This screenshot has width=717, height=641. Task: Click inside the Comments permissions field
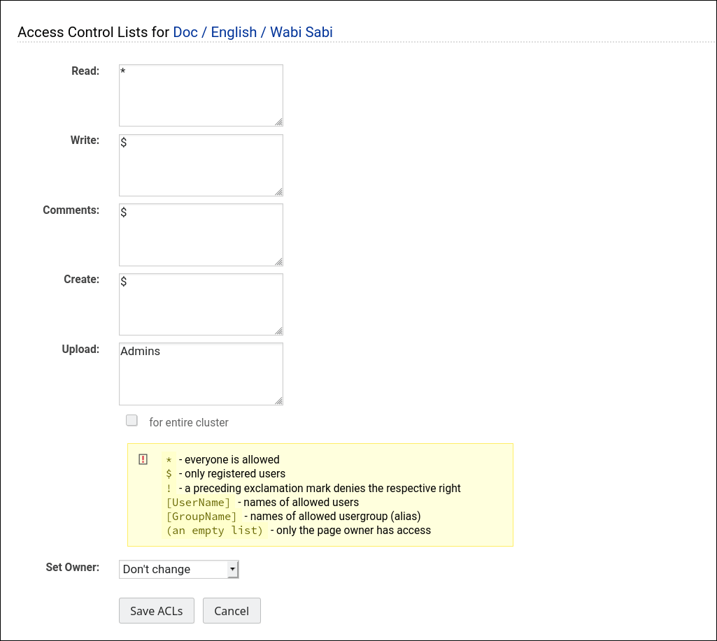pyautogui.click(x=201, y=234)
